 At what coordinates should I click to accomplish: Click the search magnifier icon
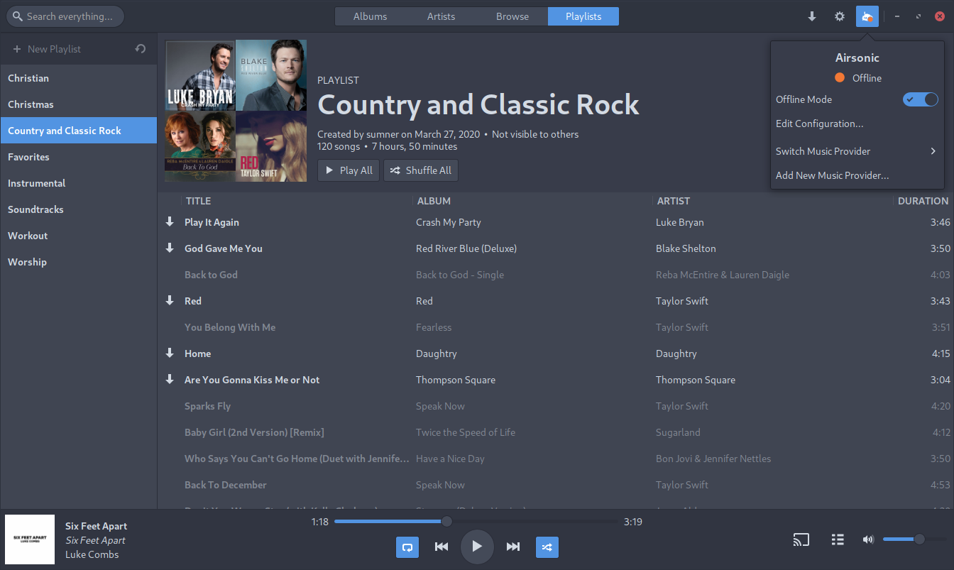click(16, 16)
